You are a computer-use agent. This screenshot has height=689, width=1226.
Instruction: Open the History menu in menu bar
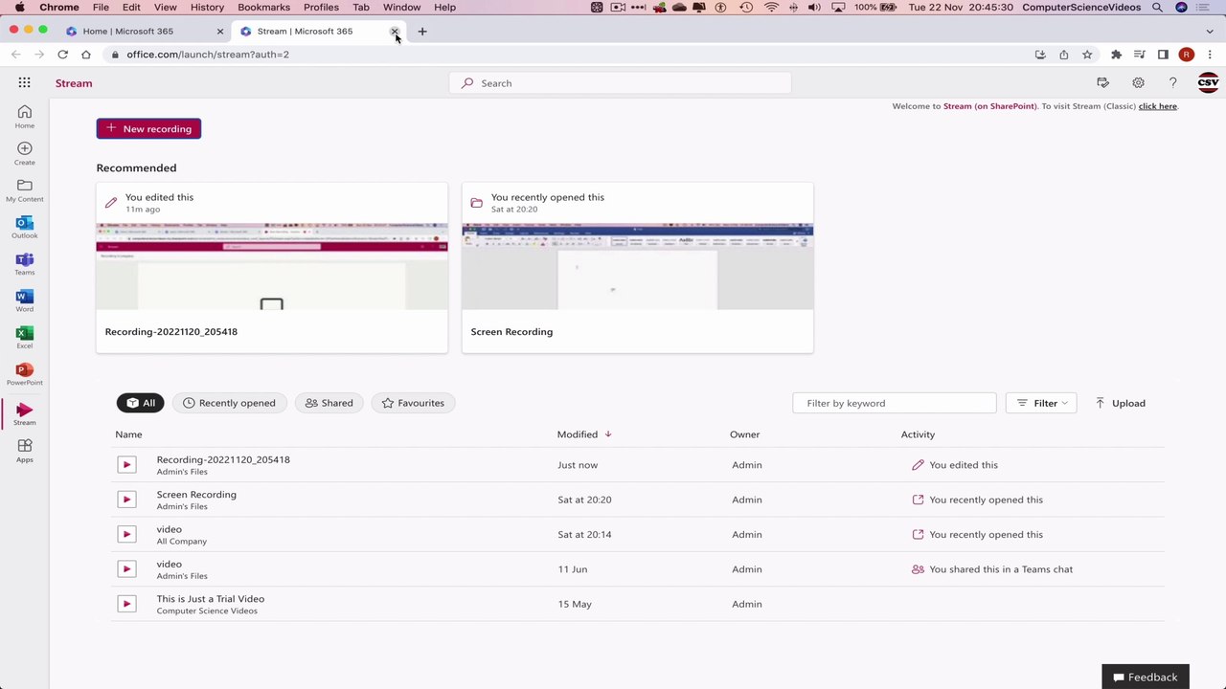coord(207,7)
